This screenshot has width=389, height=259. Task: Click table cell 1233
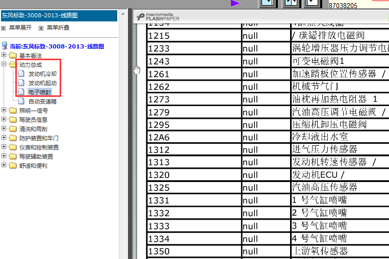[194, 48]
